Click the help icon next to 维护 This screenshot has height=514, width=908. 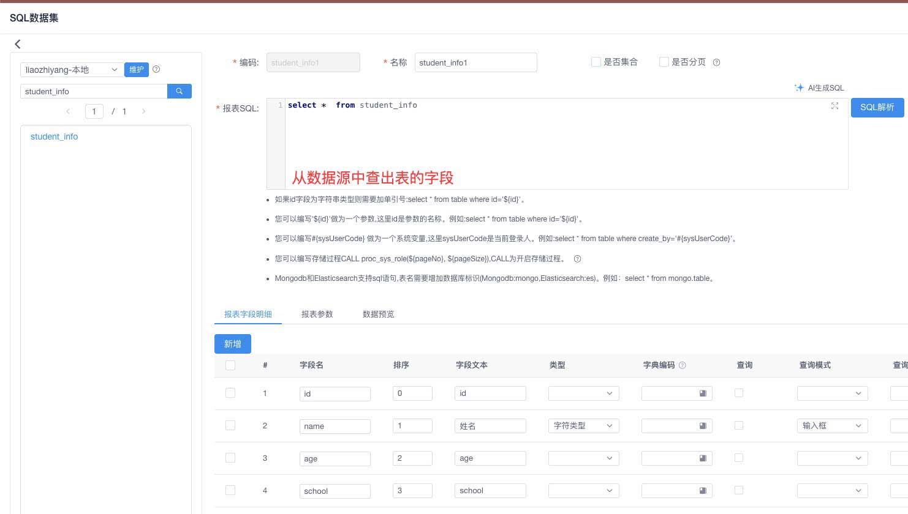coord(156,70)
